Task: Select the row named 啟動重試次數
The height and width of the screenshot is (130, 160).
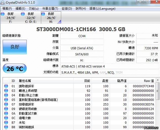Action: pyautogui.click(x=79, y=113)
